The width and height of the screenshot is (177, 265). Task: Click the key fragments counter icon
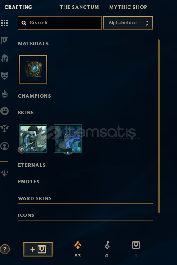click(x=107, y=245)
